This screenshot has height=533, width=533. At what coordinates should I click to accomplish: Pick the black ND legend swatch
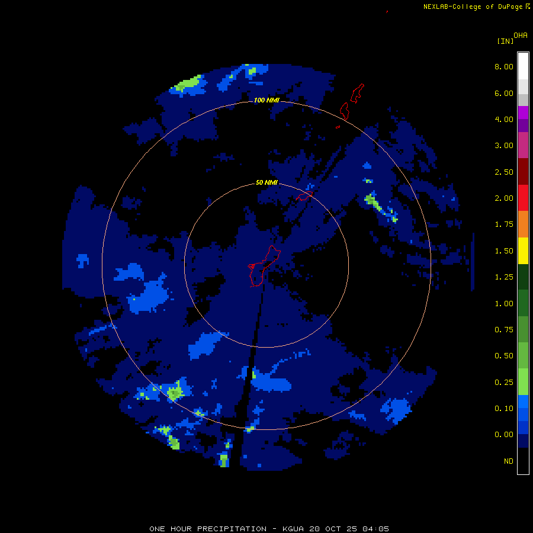coord(523,461)
